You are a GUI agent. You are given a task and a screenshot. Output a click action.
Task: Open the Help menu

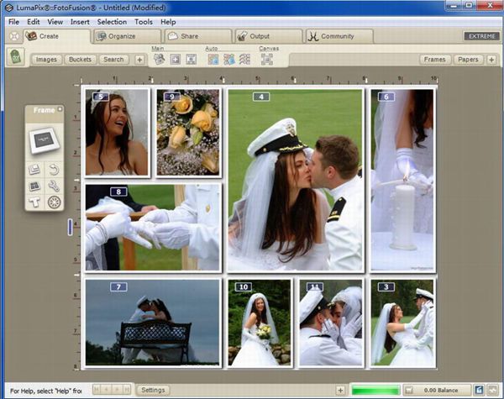[x=168, y=22]
